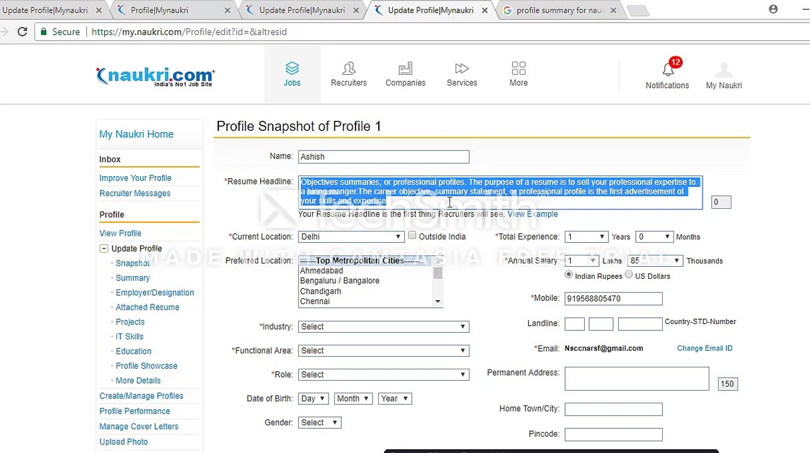Reload the page with browser refresh icon

click(x=22, y=31)
